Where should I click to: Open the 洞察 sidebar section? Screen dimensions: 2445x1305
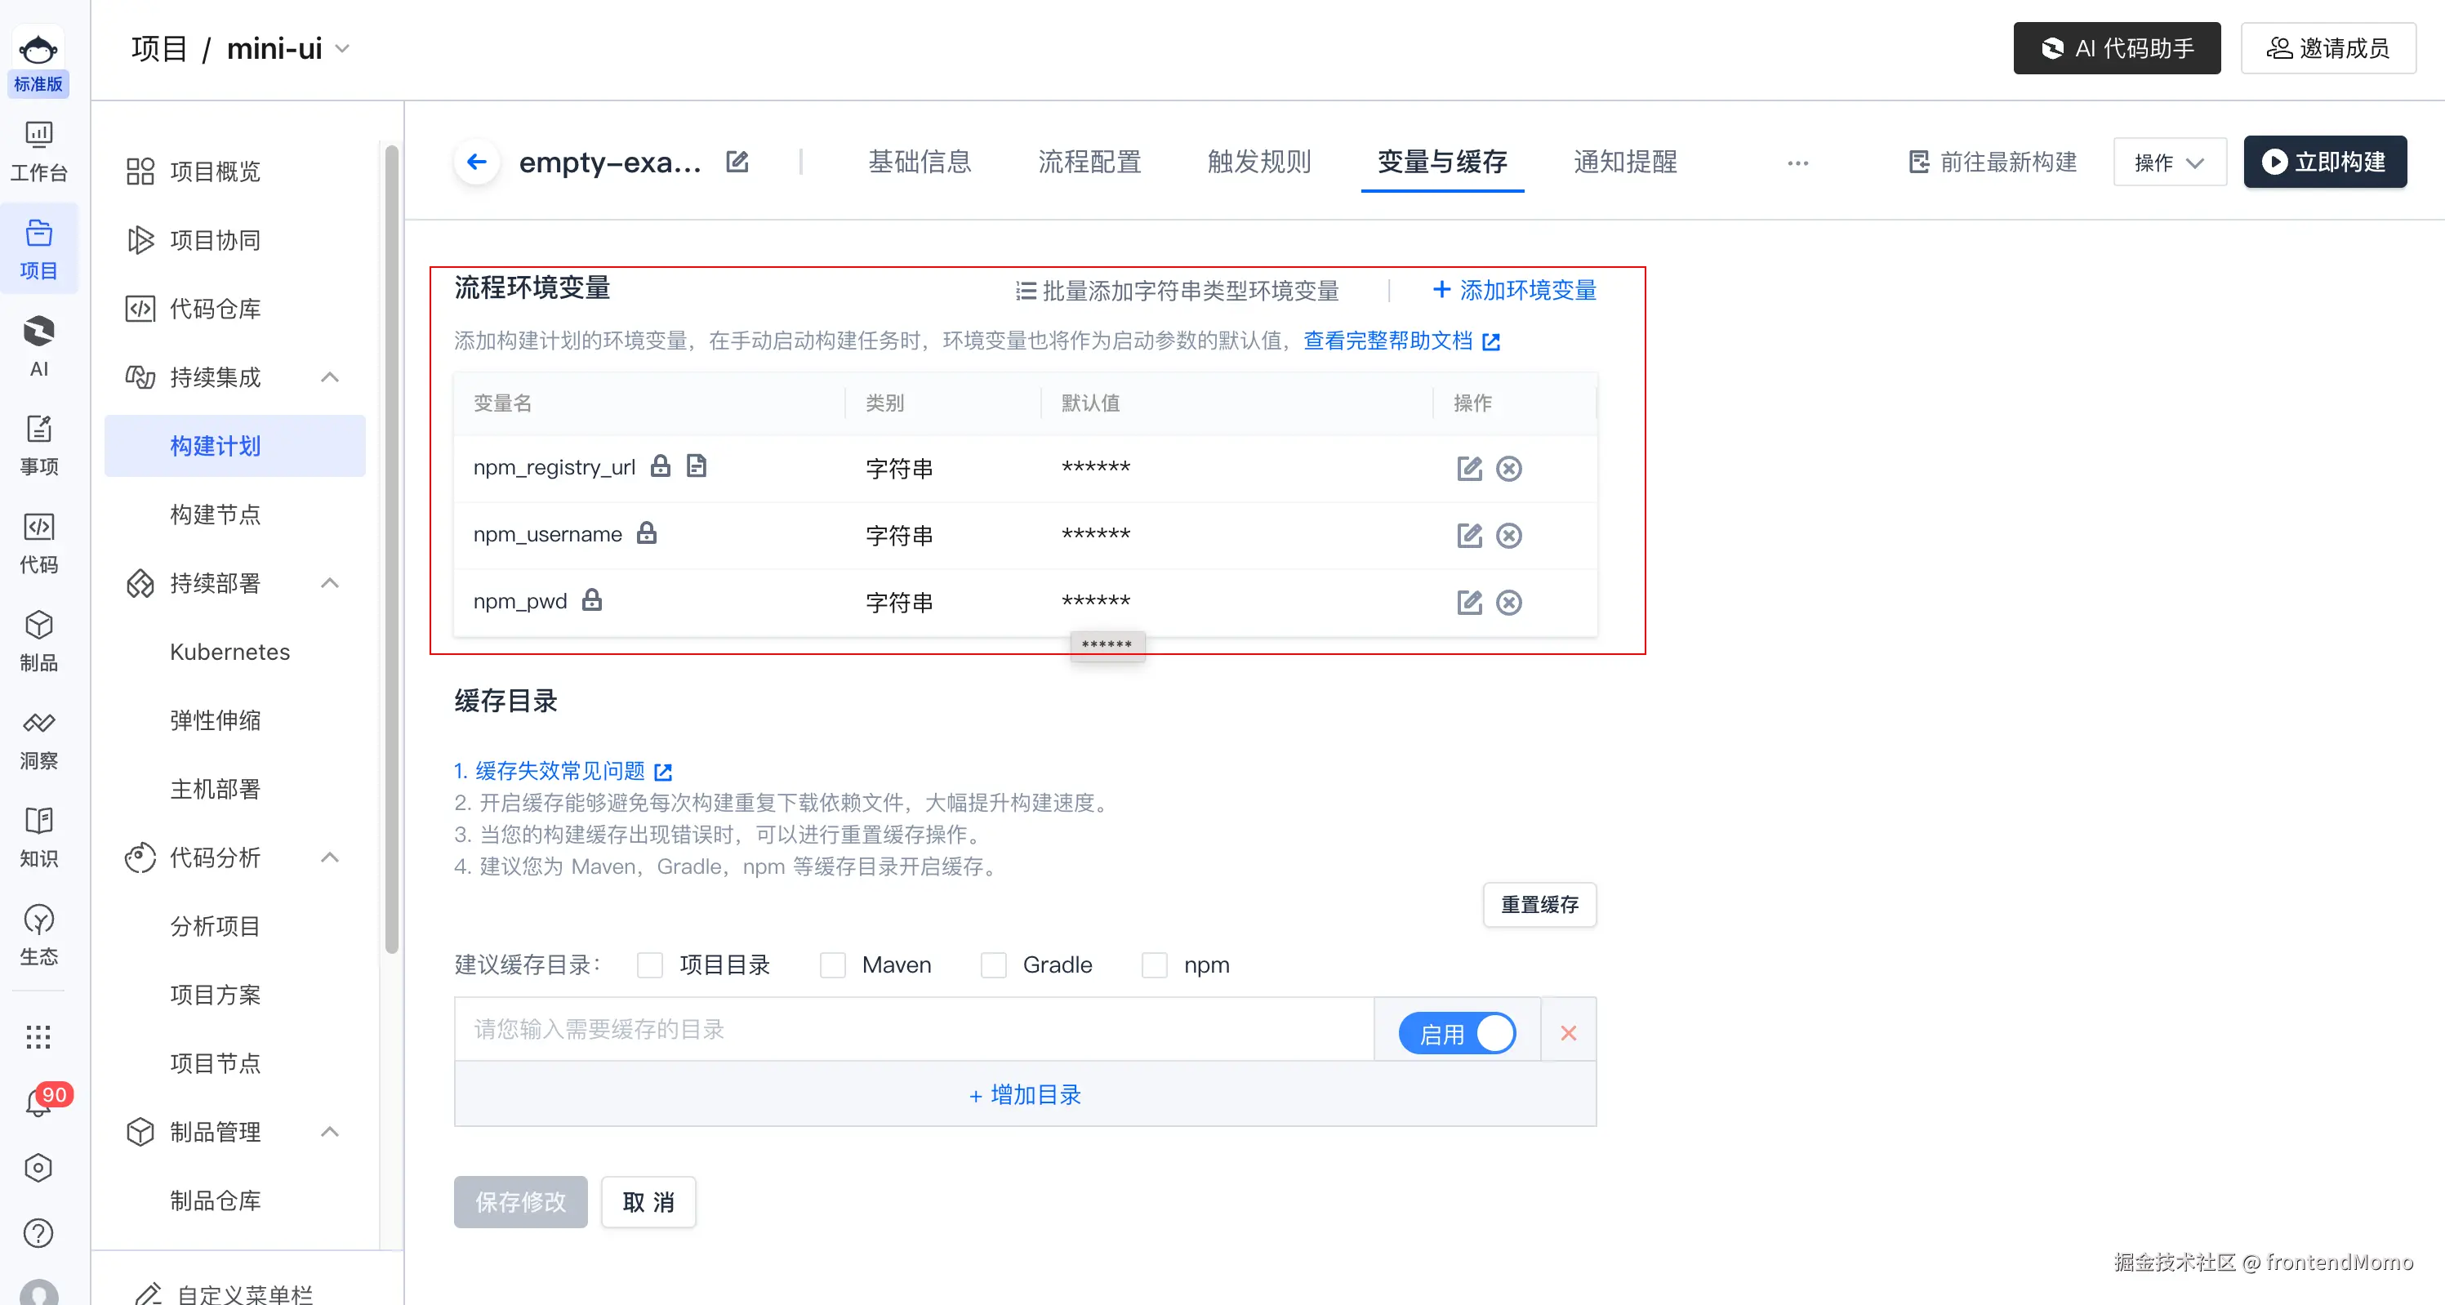(39, 741)
